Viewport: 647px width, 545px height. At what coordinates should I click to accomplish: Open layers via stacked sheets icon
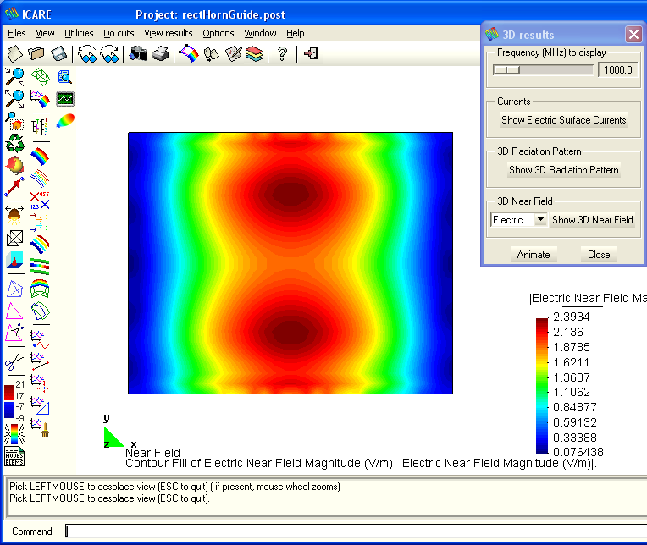pos(254,54)
